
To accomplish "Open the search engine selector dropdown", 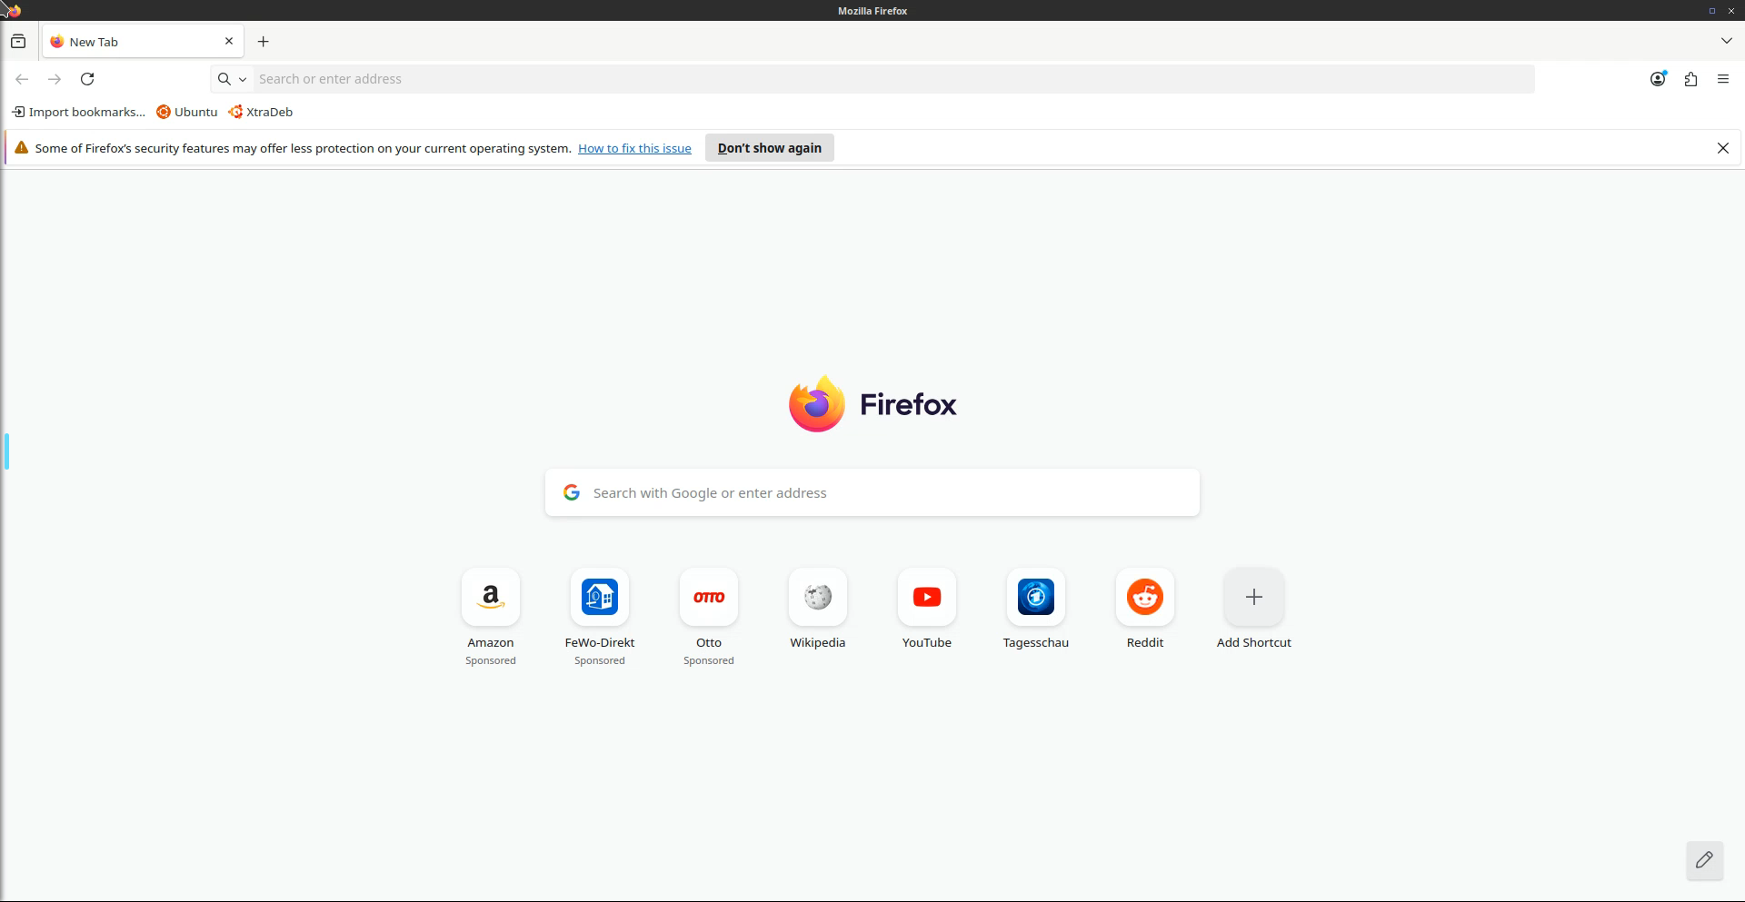I will tap(232, 79).
